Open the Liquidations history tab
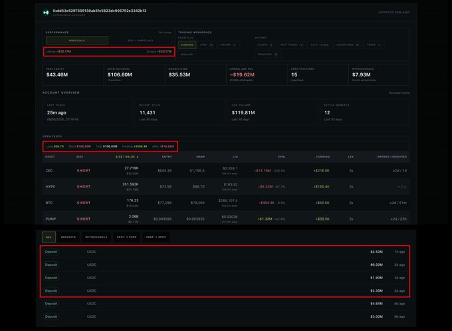Image resolution: width=452 pixels, height=331 pixels. [348, 45]
